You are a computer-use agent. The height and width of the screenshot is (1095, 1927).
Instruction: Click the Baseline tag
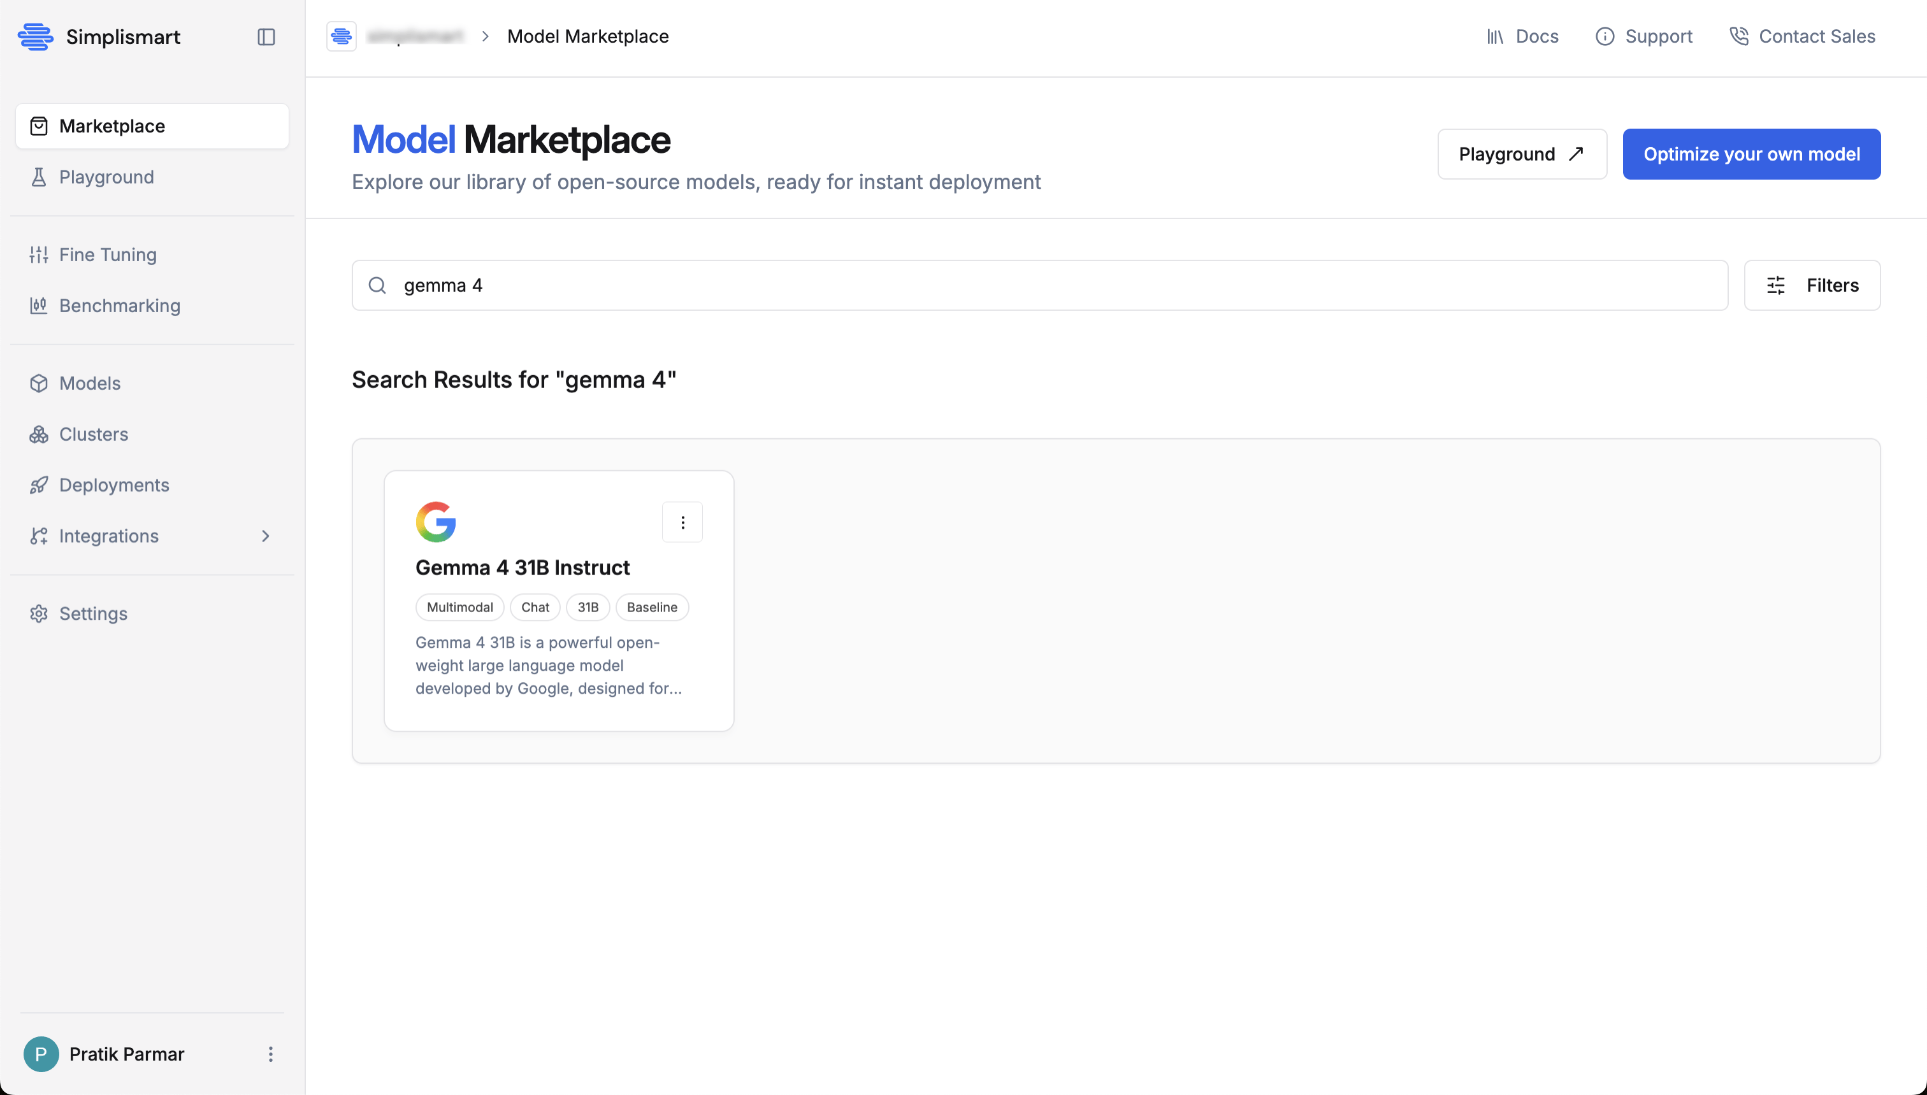[652, 607]
